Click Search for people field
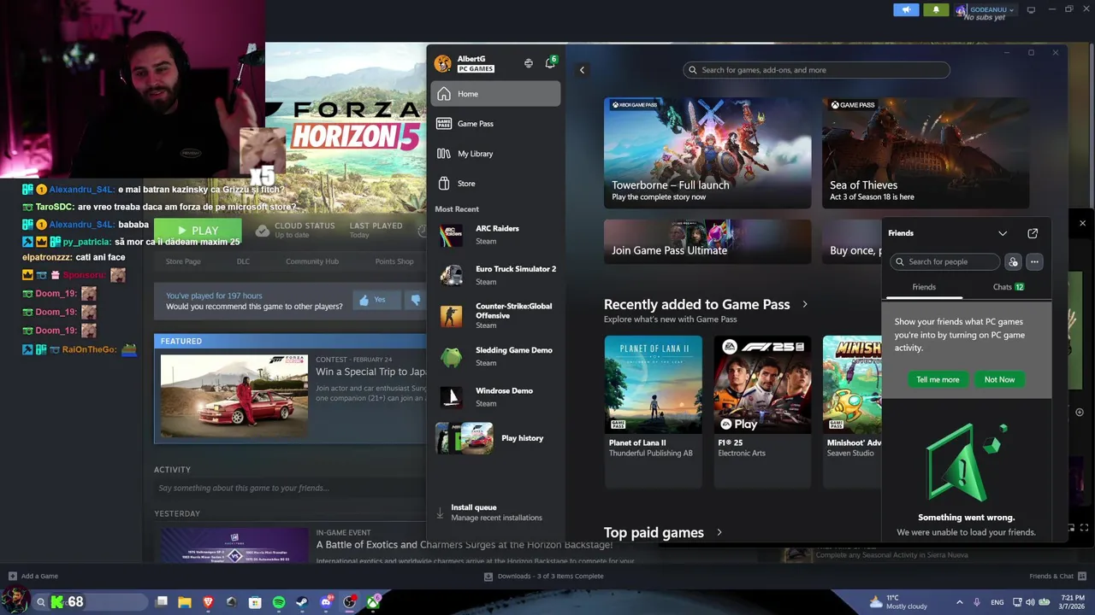The width and height of the screenshot is (1095, 615). [944, 262]
